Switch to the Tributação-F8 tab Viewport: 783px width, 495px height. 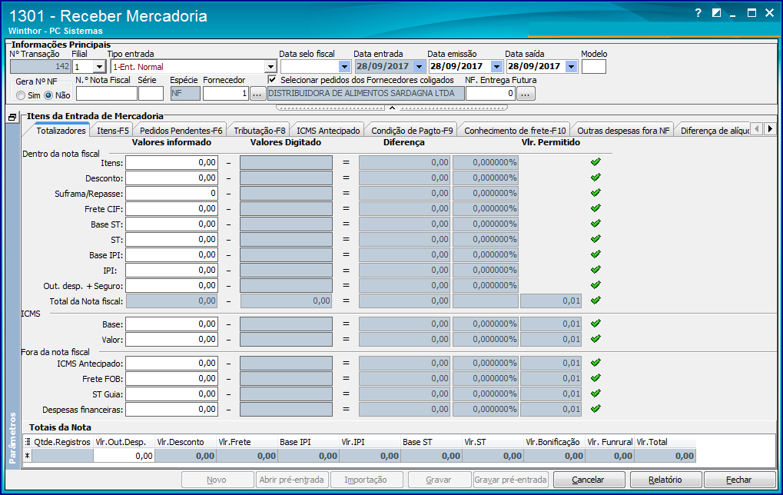click(x=260, y=131)
